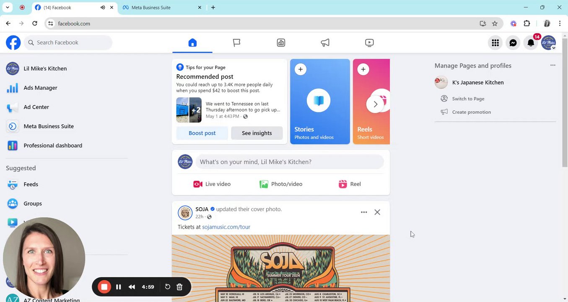The width and height of the screenshot is (568, 302).
Task: Open SOJA post options menu
Action: 364,212
